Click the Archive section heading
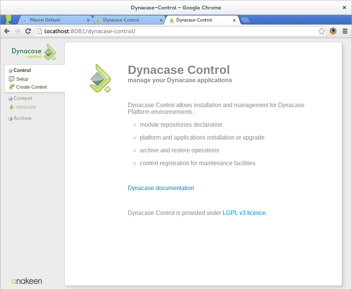 [x=23, y=118]
